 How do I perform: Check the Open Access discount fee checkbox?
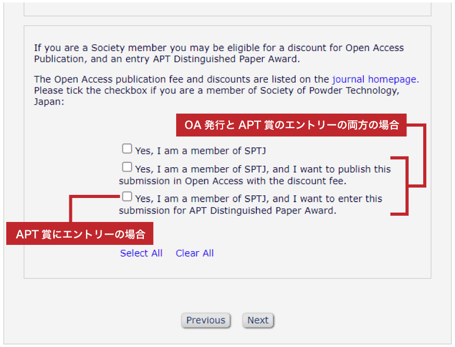[127, 167]
